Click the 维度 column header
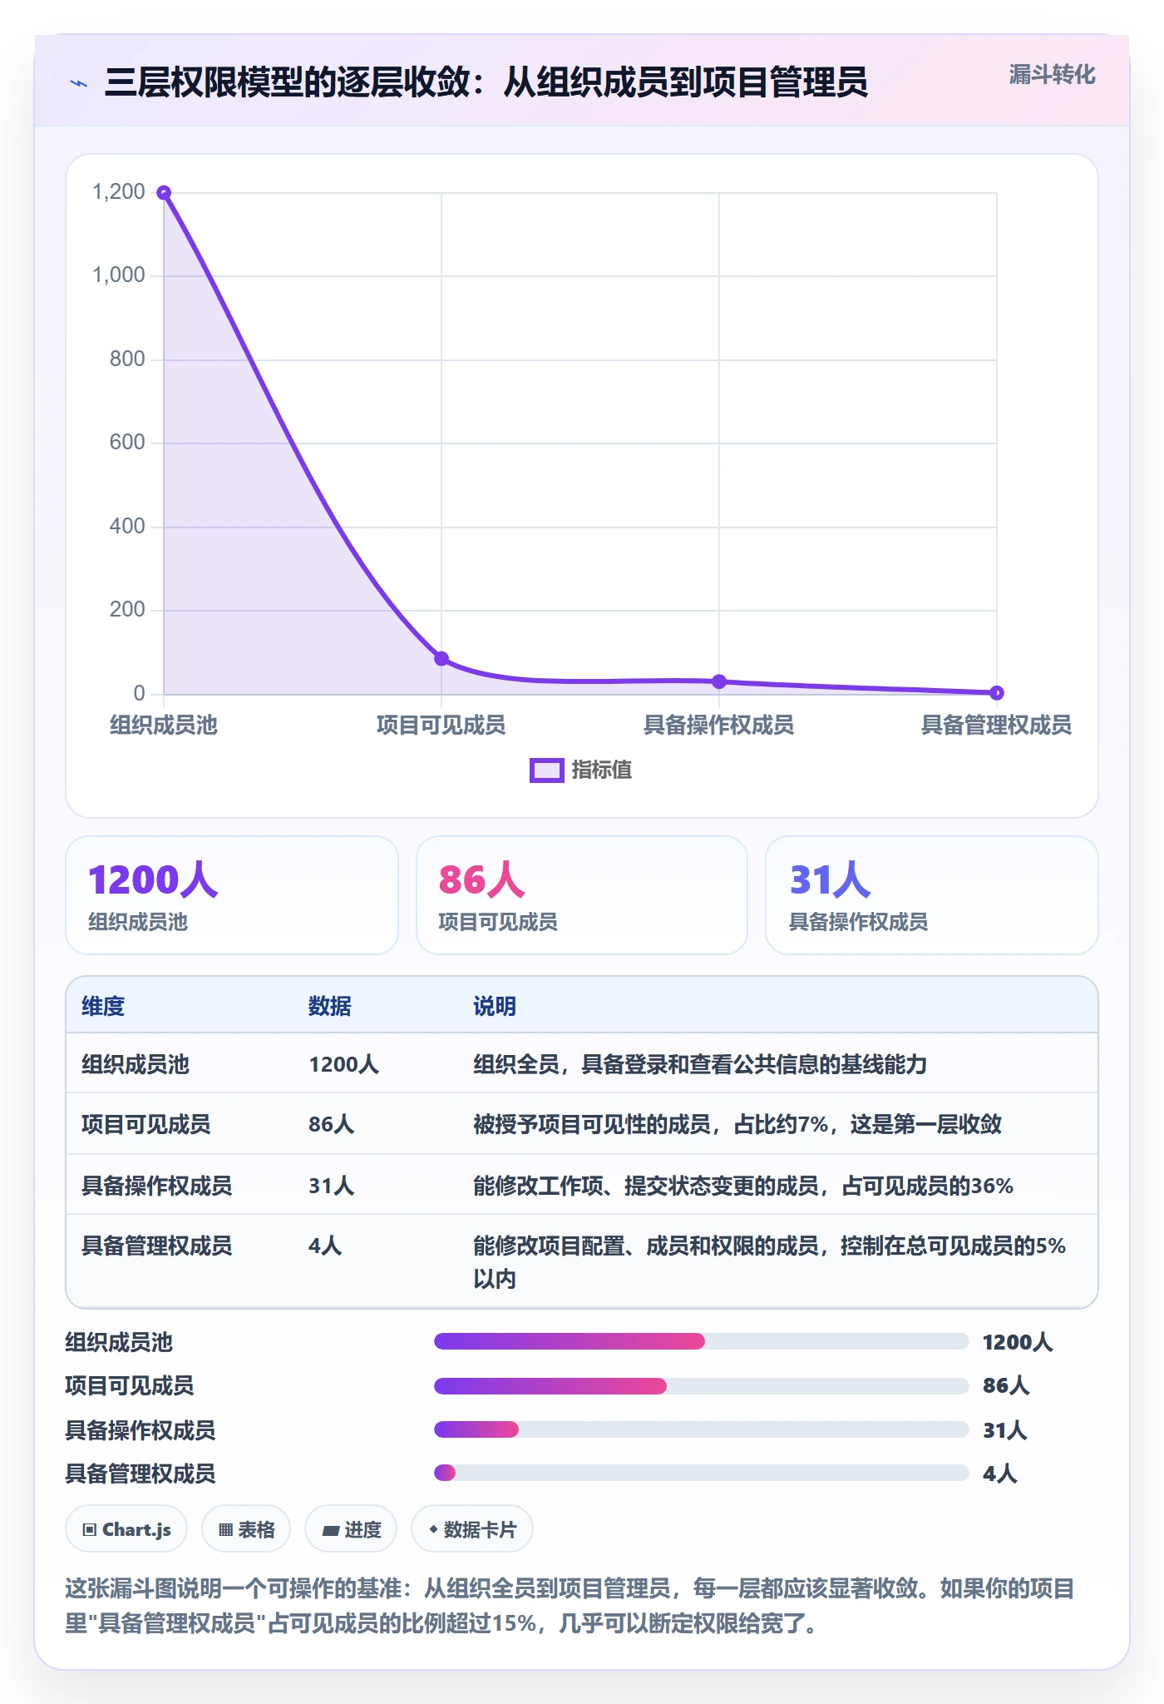 (103, 1006)
